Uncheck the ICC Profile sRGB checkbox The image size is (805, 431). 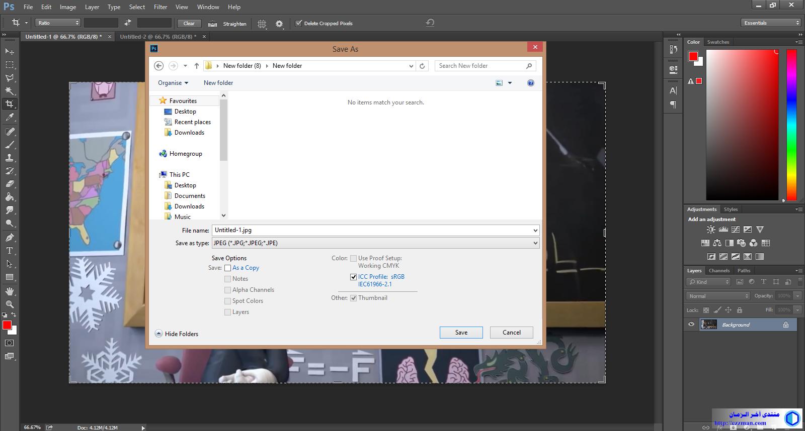tap(353, 277)
